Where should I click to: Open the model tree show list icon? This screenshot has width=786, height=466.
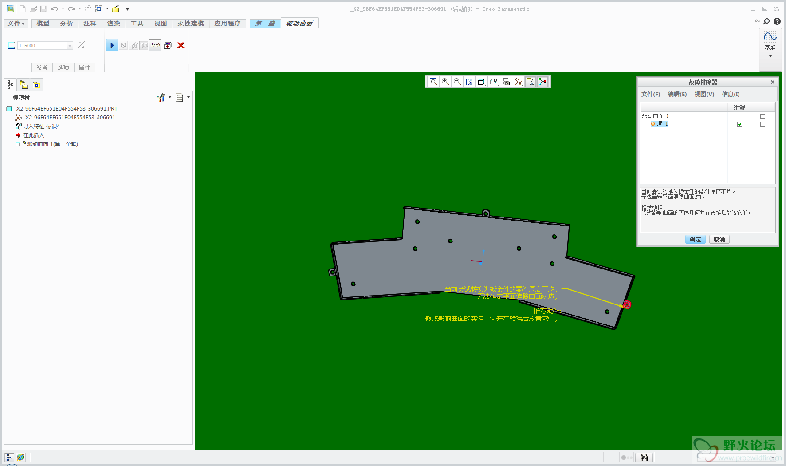tap(179, 98)
